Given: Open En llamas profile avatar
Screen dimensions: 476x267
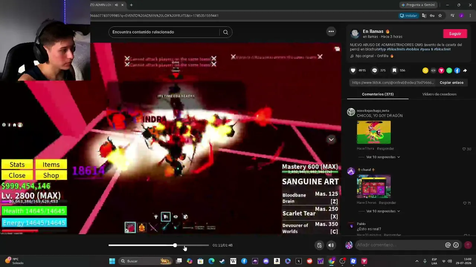Looking at the screenshot, I should point(355,34).
